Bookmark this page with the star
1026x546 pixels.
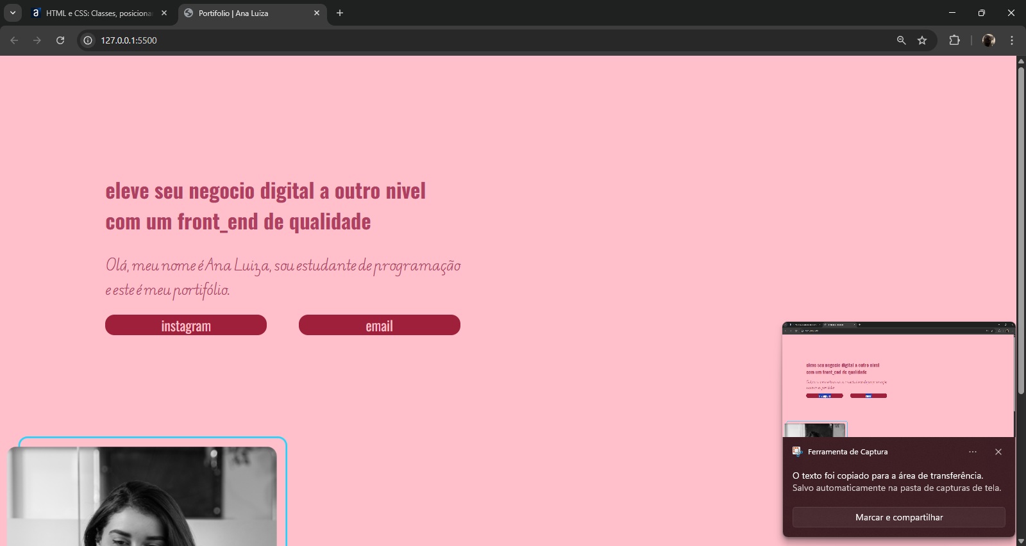(x=922, y=40)
